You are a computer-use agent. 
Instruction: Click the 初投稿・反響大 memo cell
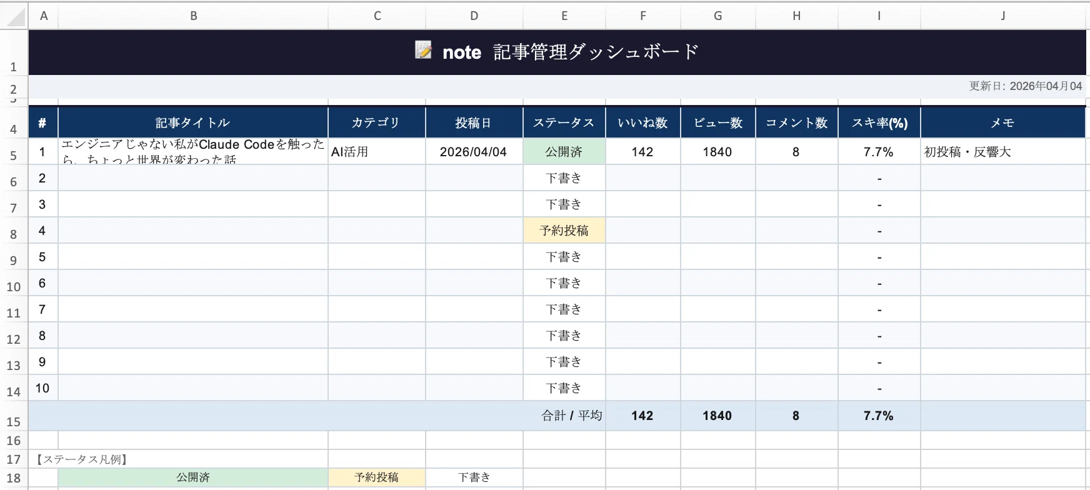(x=1003, y=152)
